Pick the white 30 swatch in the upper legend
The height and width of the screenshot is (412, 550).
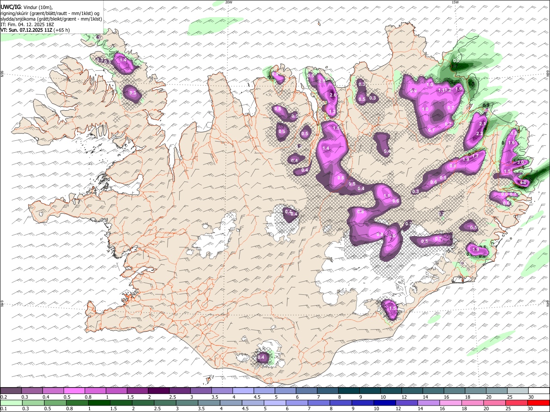coord(539,391)
